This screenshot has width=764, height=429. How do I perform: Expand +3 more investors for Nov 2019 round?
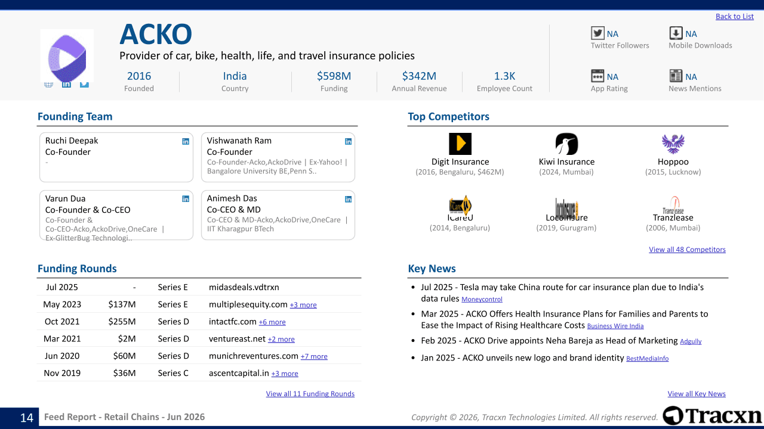285,374
